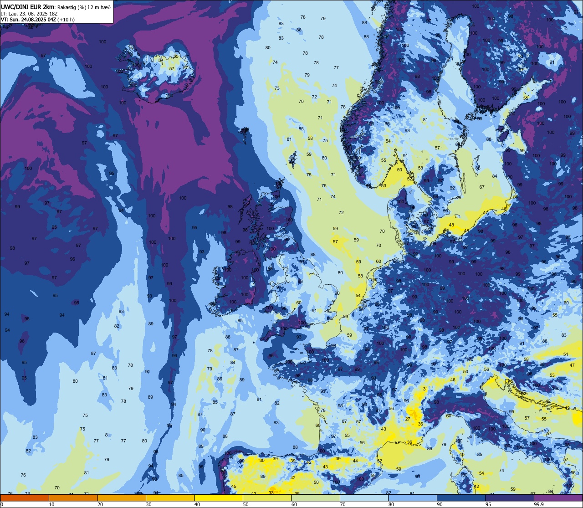The image size is (583, 508).
Task: Click the legend scale label "0"
Action: [x=2, y=504]
